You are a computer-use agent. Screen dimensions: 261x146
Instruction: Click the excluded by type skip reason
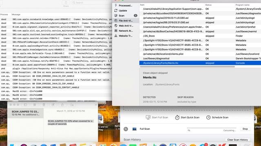[187, 102]
